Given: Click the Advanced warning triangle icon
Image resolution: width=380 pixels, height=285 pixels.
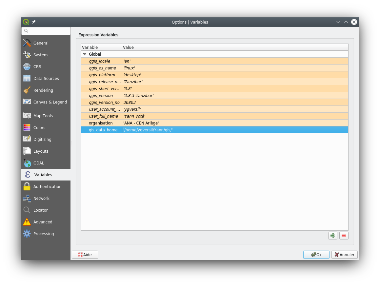Looking at the screenshot, I should 27,222.
